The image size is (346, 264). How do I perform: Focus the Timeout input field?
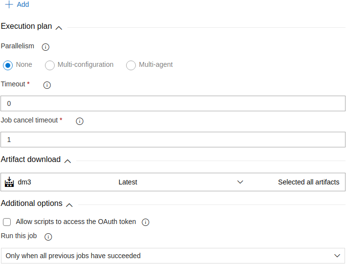173,103
